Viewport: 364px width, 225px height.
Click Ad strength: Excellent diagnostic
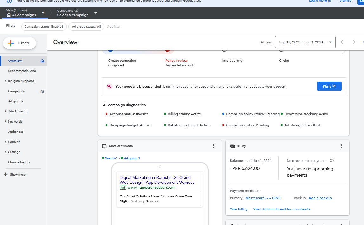tap(302, 125)
